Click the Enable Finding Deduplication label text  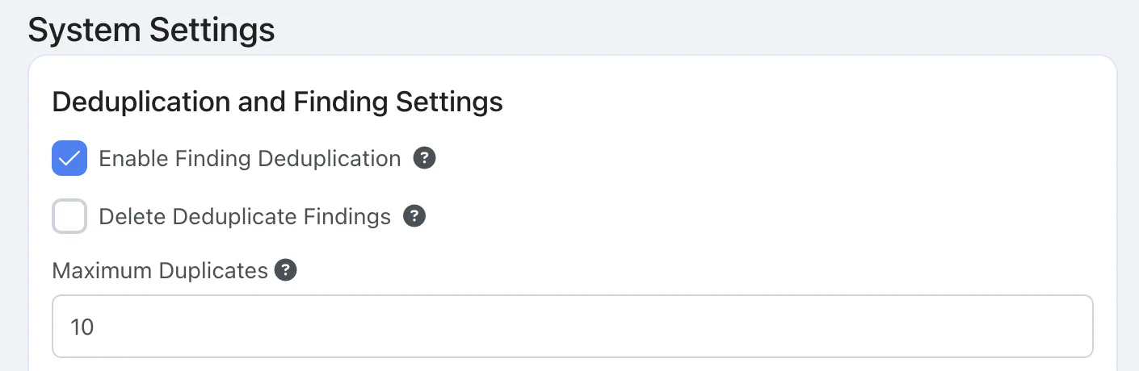[250, 159]
